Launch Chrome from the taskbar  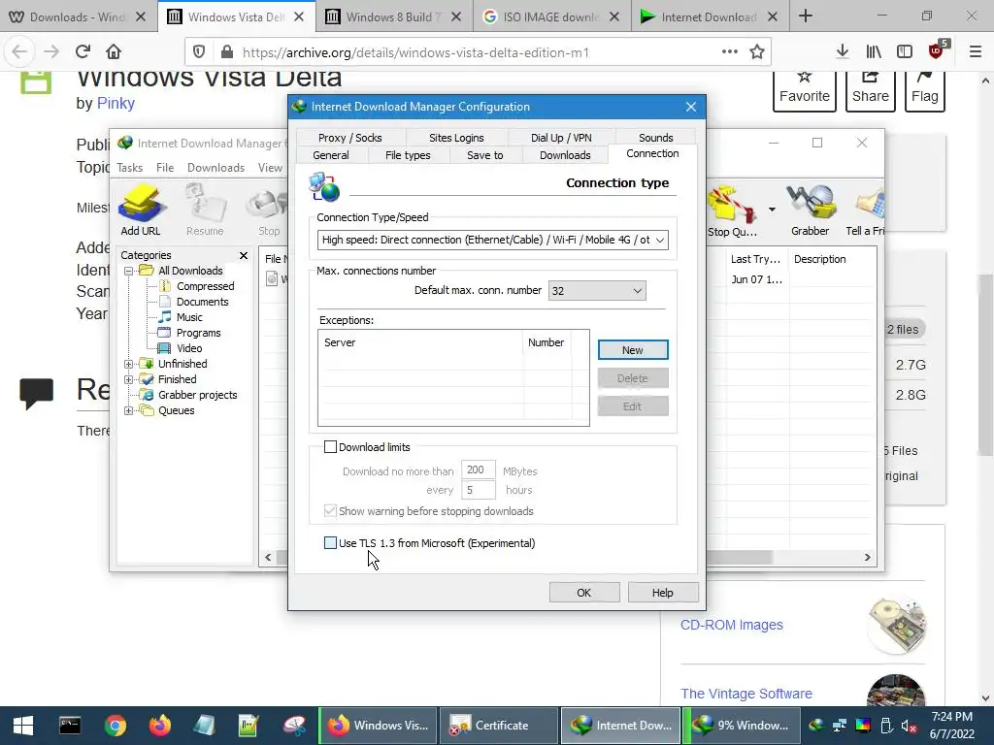(116, 726)
